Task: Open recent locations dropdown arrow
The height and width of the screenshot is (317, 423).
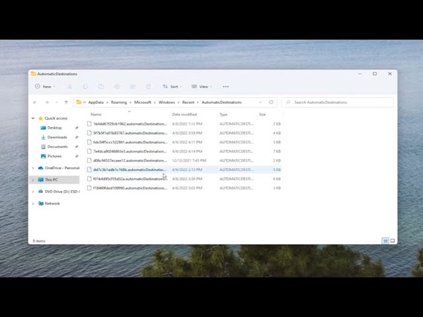Action: (x=56, y=102)
